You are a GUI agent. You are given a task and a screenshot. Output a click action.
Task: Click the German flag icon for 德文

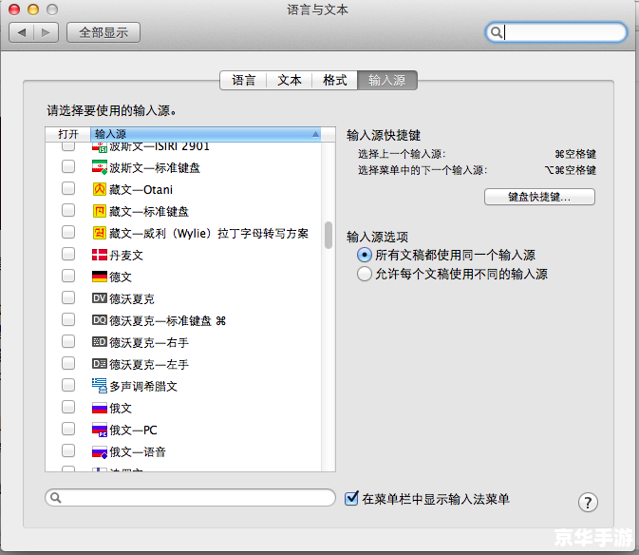pyautogui.click(x=100, y=277)
